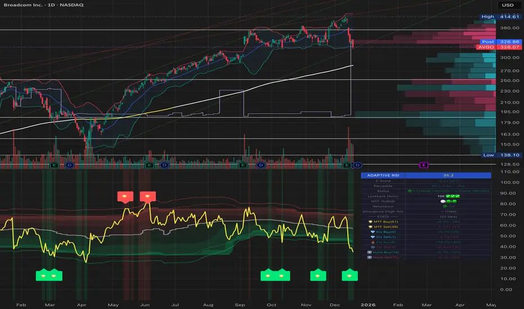The image size is (524, 309).
Task: Click the AVGO 326.07 last price label
Action: click(x=498, y=47)
